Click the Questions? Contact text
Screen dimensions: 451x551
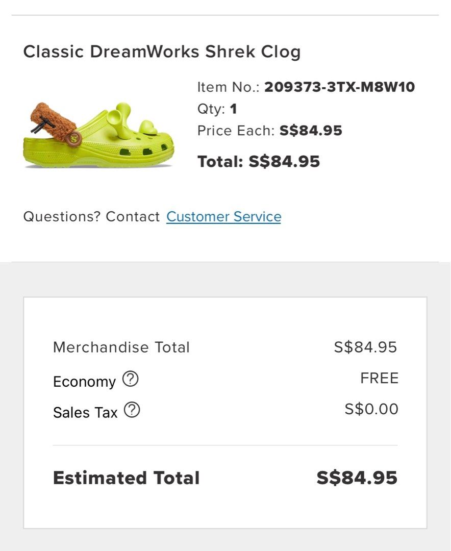pyautogui.click(x=92, y=216)
